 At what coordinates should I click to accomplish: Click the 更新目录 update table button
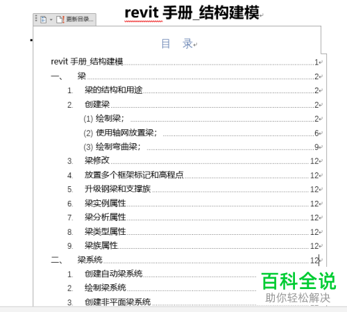pyautogui.click(x=75, y=19)
